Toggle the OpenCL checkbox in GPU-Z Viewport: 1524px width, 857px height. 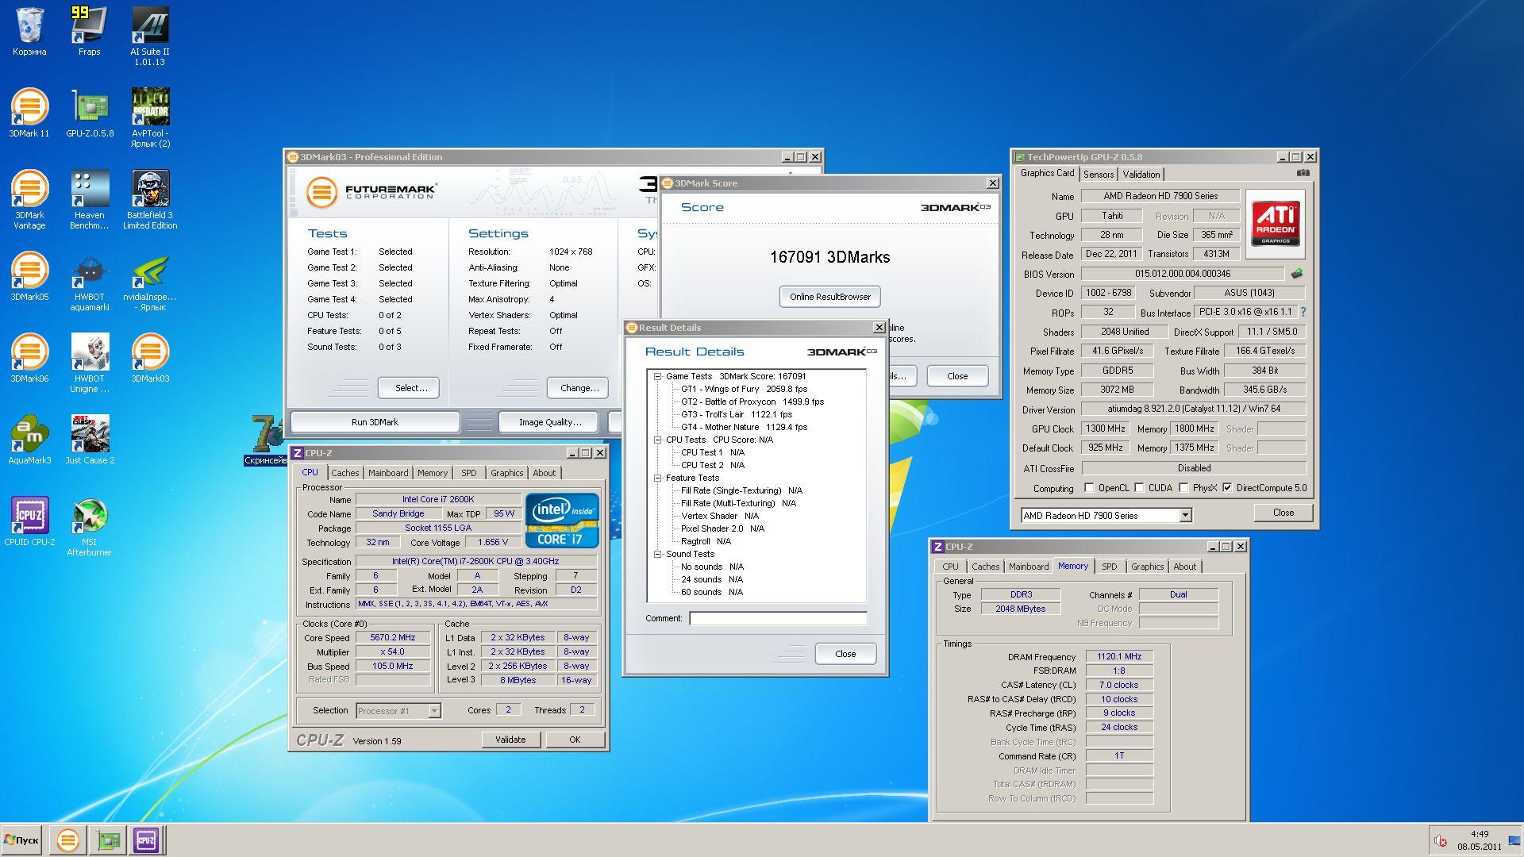click(1089, 488)
